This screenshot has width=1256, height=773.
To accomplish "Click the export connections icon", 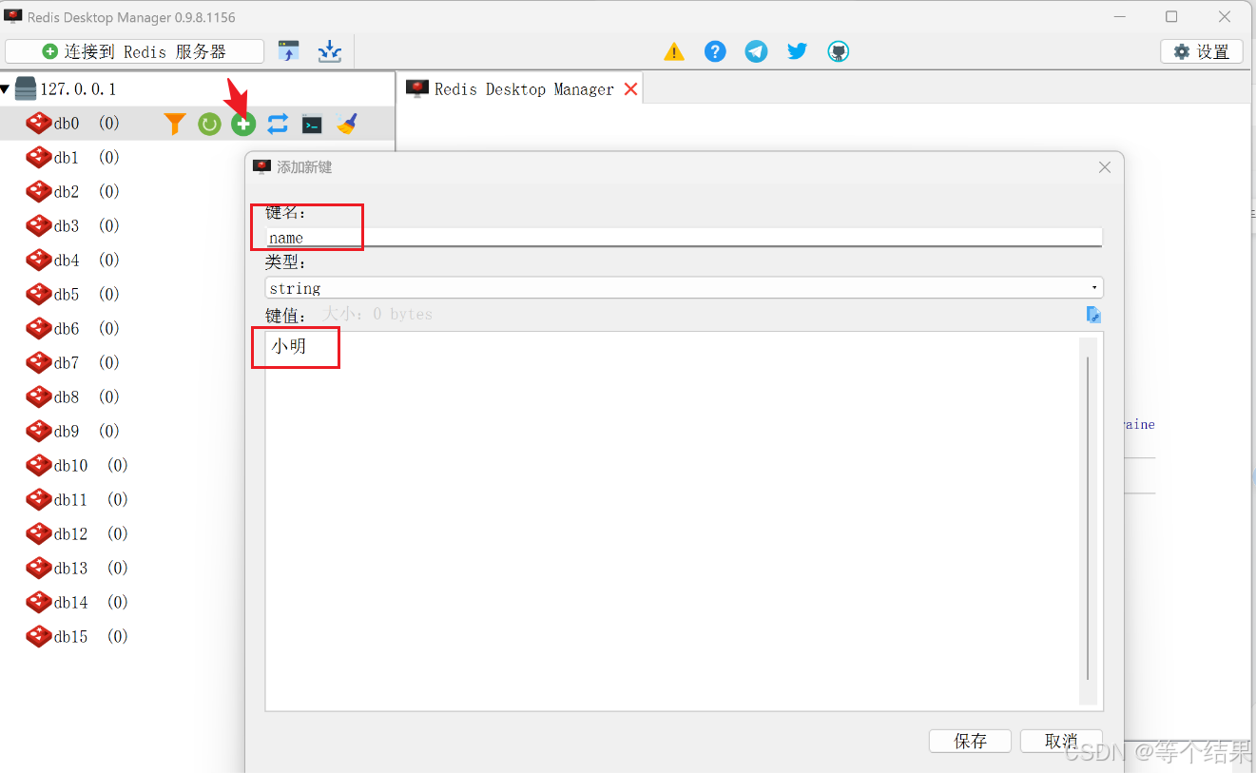I will pyautogui.click(x=330, y=51).
